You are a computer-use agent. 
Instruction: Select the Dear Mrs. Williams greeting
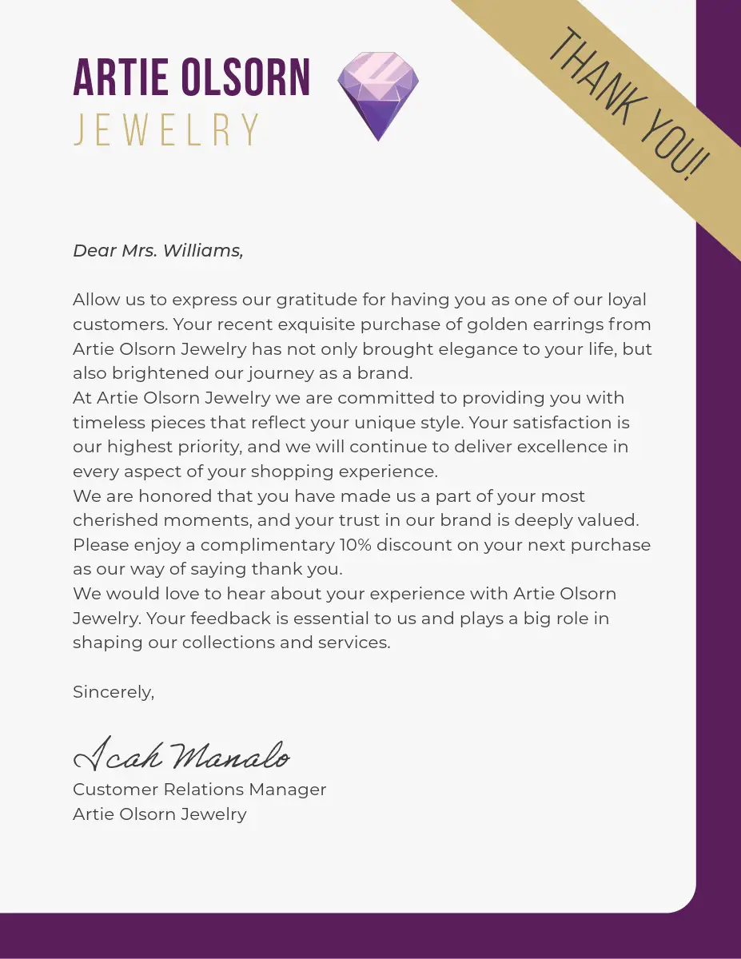tap(157, 251)
